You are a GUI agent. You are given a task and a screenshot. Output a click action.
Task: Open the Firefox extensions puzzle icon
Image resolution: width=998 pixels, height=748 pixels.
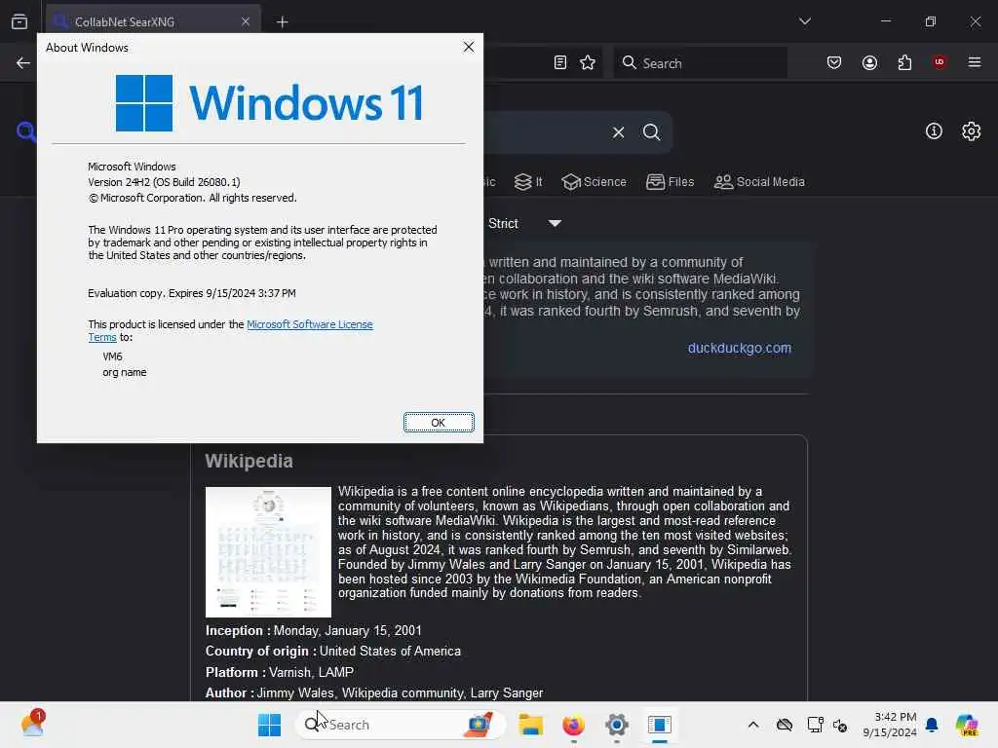click(904, 63)
